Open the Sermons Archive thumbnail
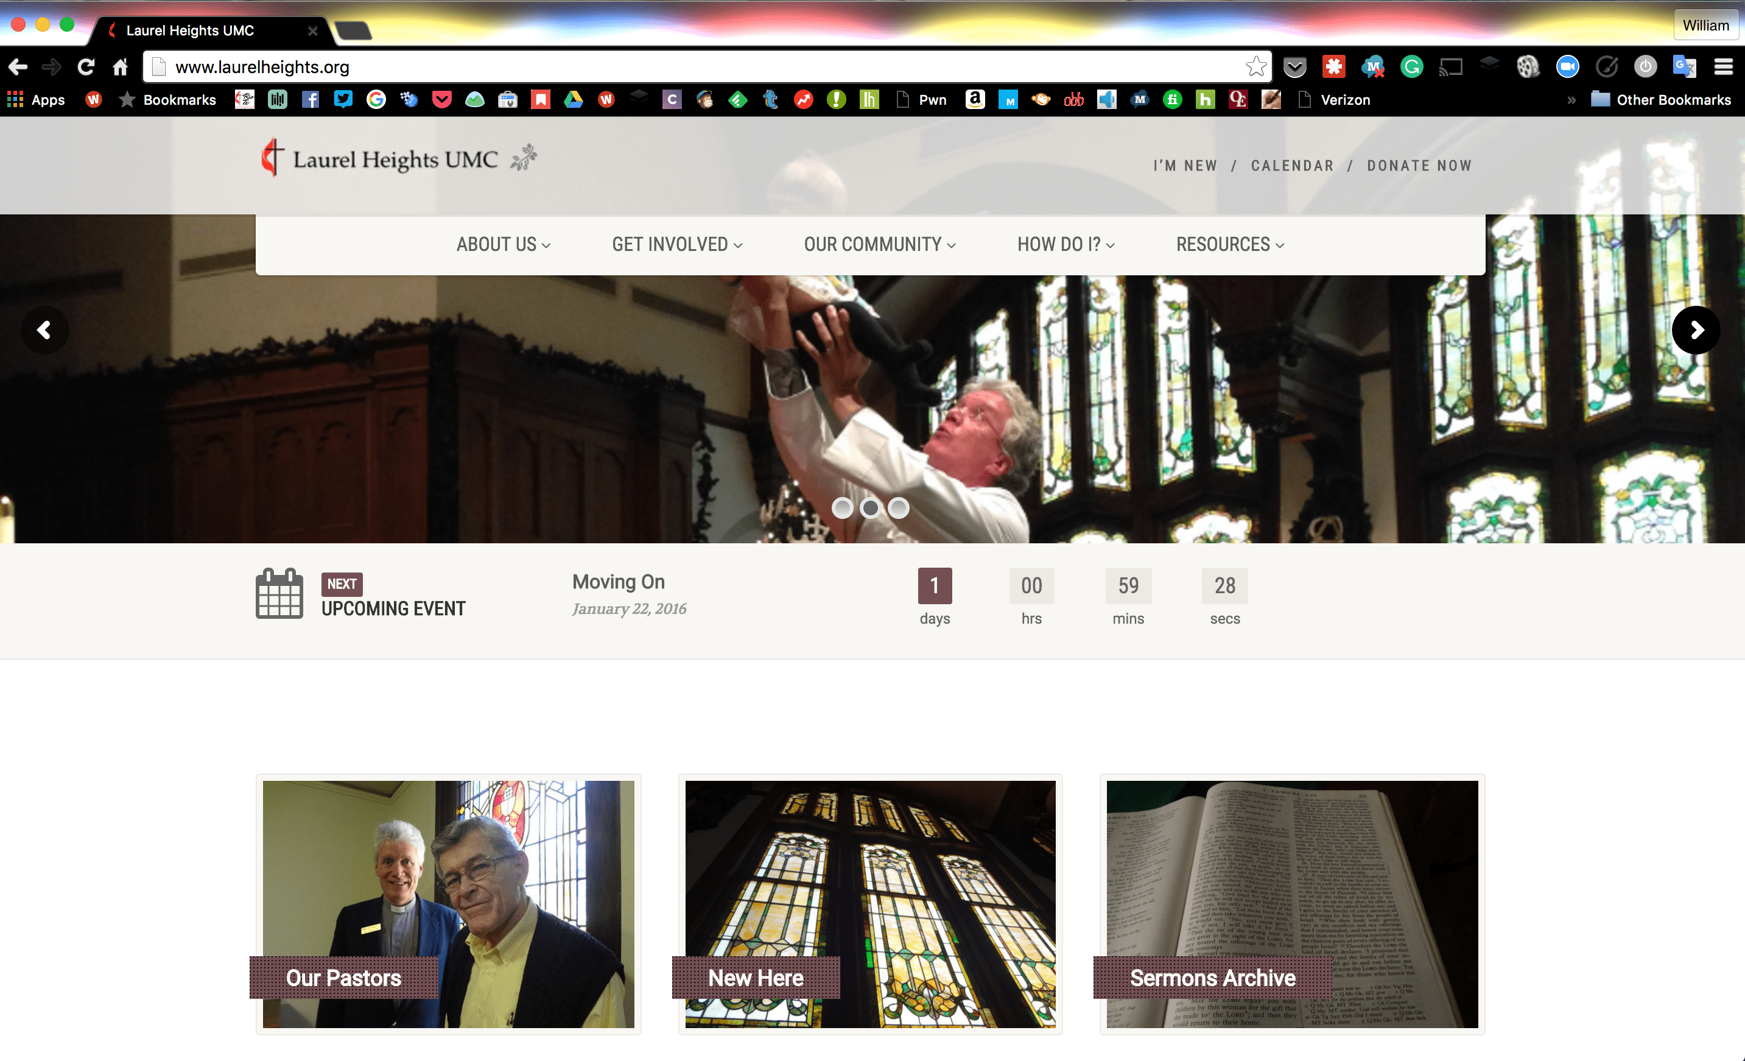The height and width of the screenshot is (1061, 1745). pyautogui.click(x=1292, y=904)
